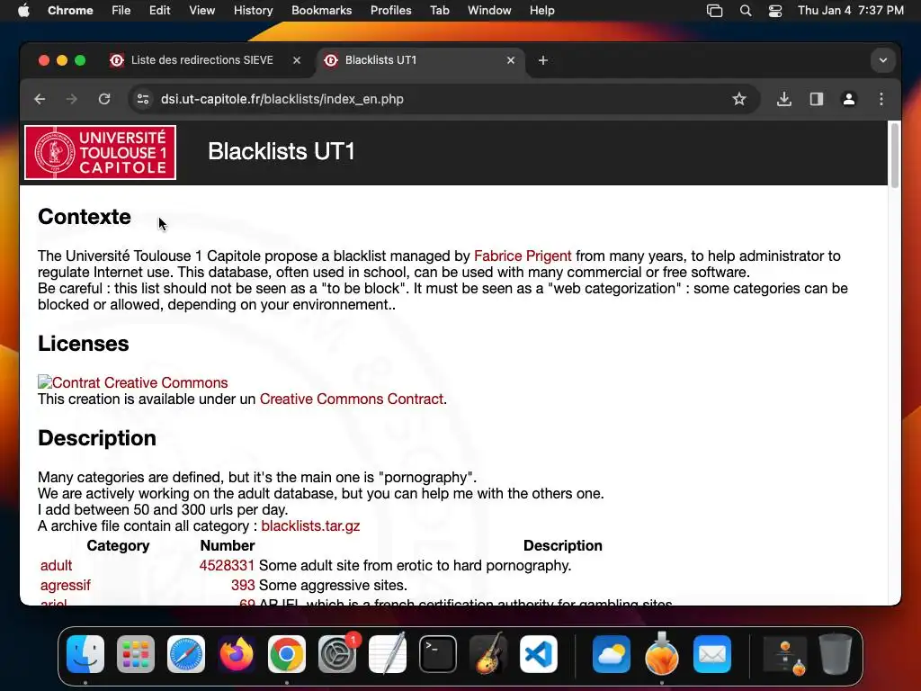Open the minimized window stack in dock
Viewport: 921px width, 691px height.
point(784,654)
